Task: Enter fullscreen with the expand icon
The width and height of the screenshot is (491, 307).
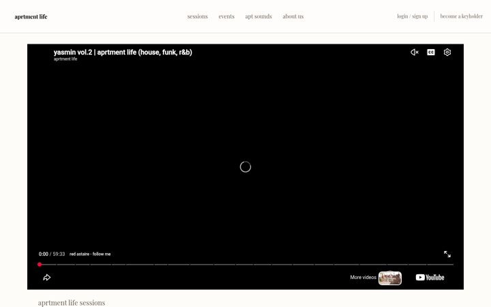Action: click(447, 254)
